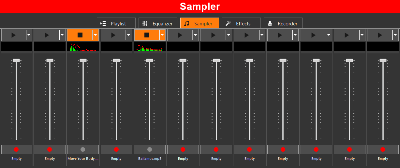400x168 pixels.
Task: Open the Equalizer tab
Action: pos(158,23)
